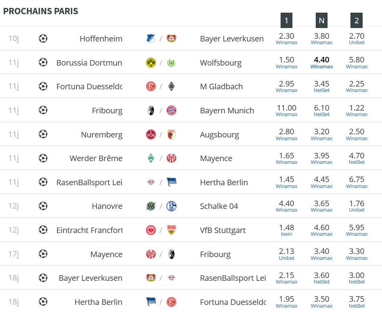Select the column 1 home win header
This screenshot has height=312, width=382.
pos(286,21)
